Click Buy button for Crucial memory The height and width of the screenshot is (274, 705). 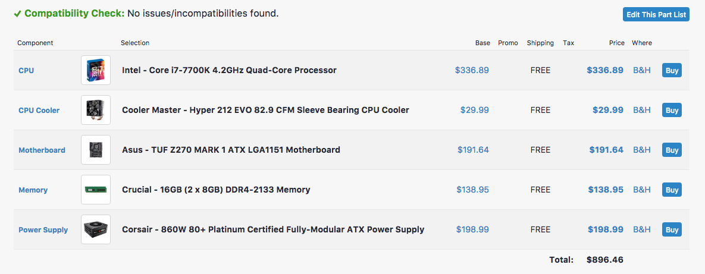click(672, 190)
